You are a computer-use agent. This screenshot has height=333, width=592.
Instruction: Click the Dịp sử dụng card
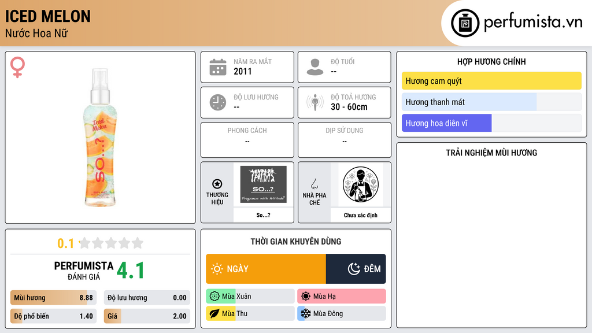[345, 140]
